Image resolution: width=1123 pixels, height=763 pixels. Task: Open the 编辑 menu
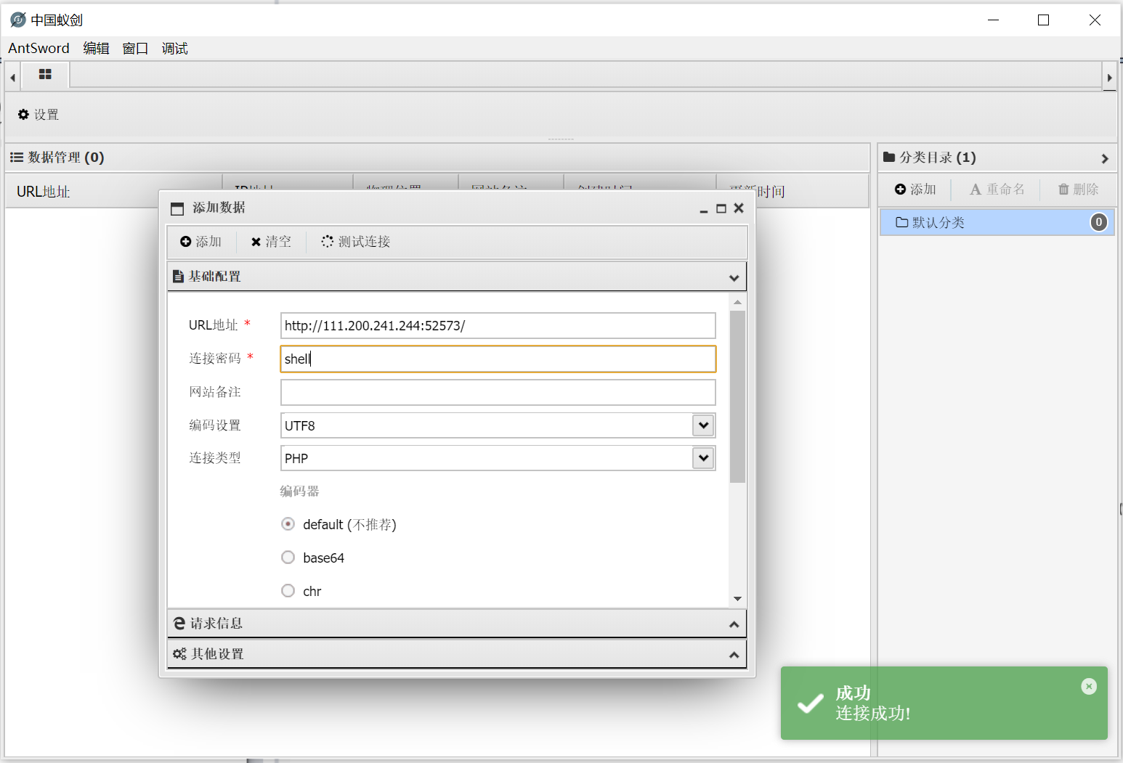(x=96, y=48)
